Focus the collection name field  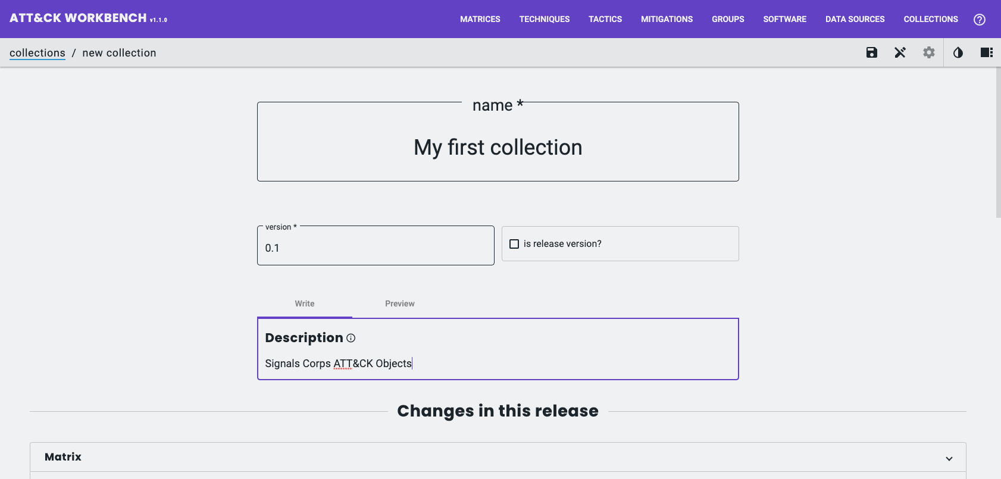pos(498,147)
